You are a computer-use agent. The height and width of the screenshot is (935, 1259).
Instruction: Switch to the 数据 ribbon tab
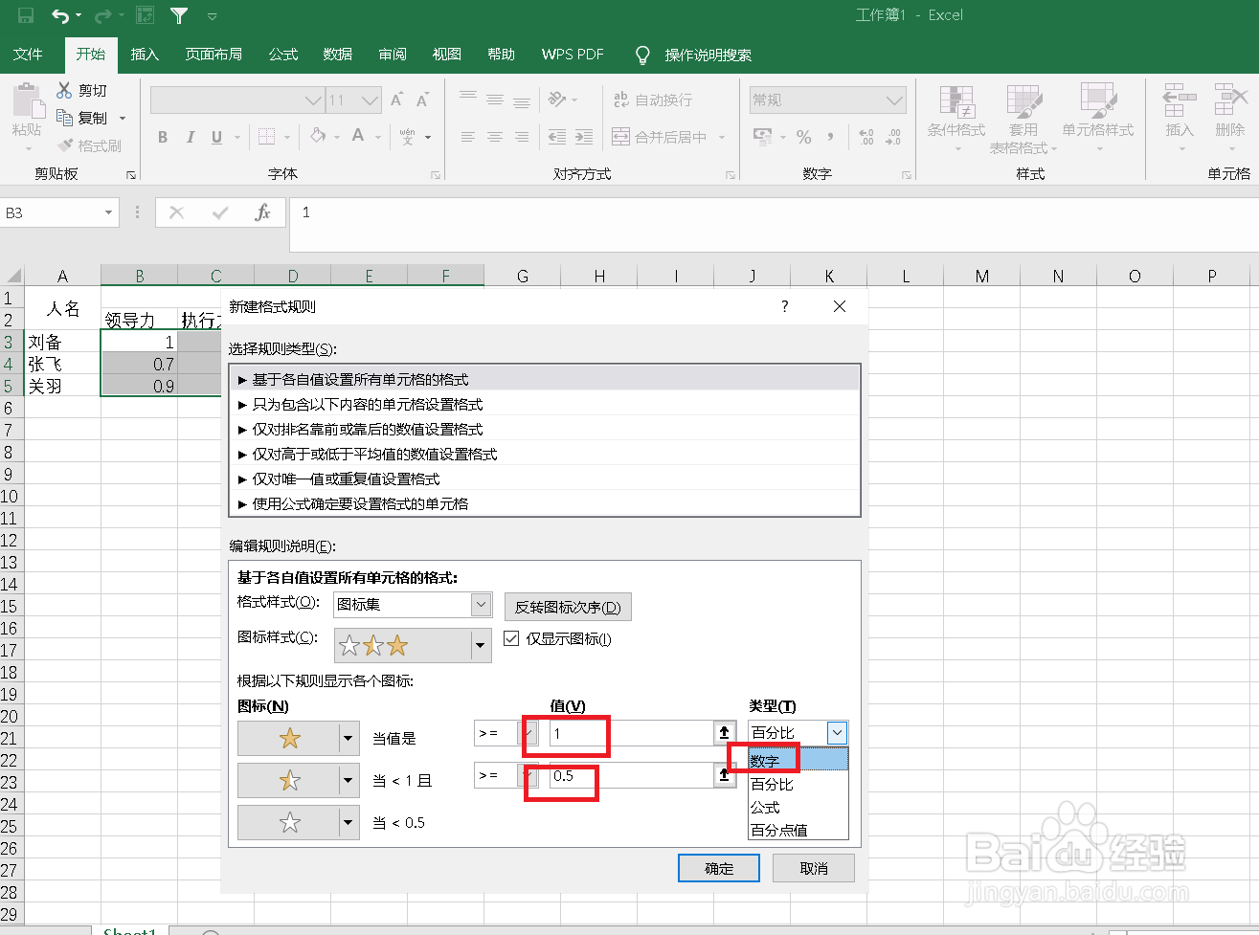tap(337, 55)
